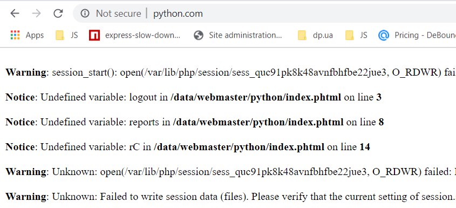Open the express-slow-down bookmark
Viewport: 456px width, 208px height.
tap(143, 35)
